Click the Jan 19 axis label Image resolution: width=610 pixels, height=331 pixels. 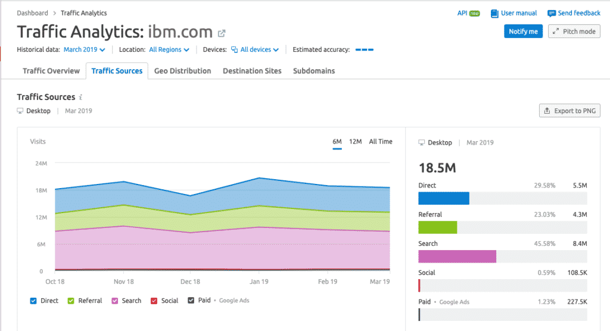259,282
